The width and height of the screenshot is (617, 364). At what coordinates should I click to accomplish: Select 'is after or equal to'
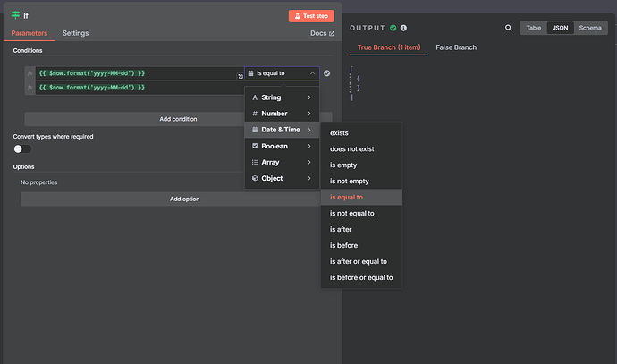[361, 261]
